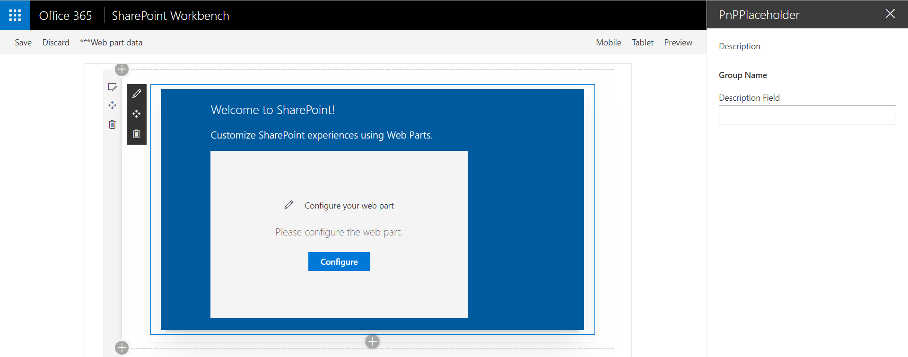
Task: Open the Office 365 app launcher waffle
Action: tap(15, 15)
